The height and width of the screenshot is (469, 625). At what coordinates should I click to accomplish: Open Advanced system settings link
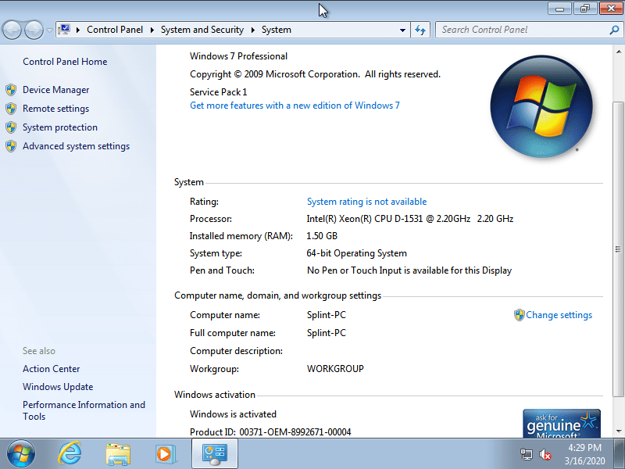76,146
